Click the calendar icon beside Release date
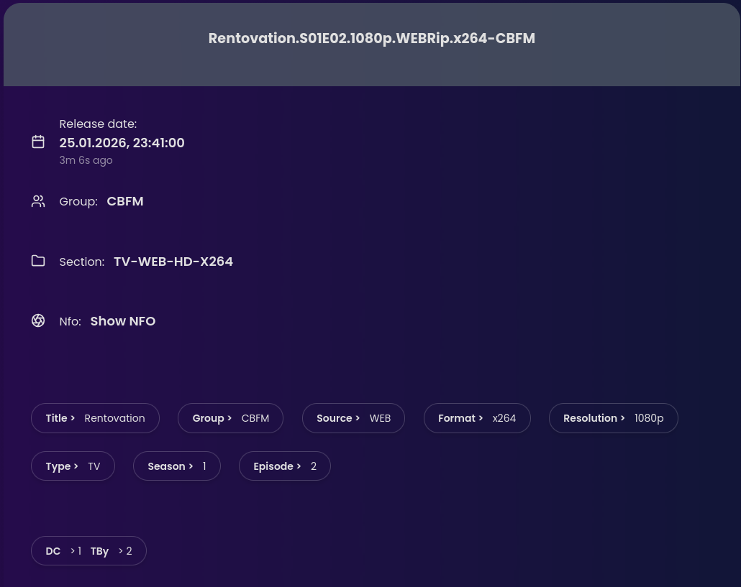Image resolution: width=741 pixels, height=587 pixels. (38, 142)
